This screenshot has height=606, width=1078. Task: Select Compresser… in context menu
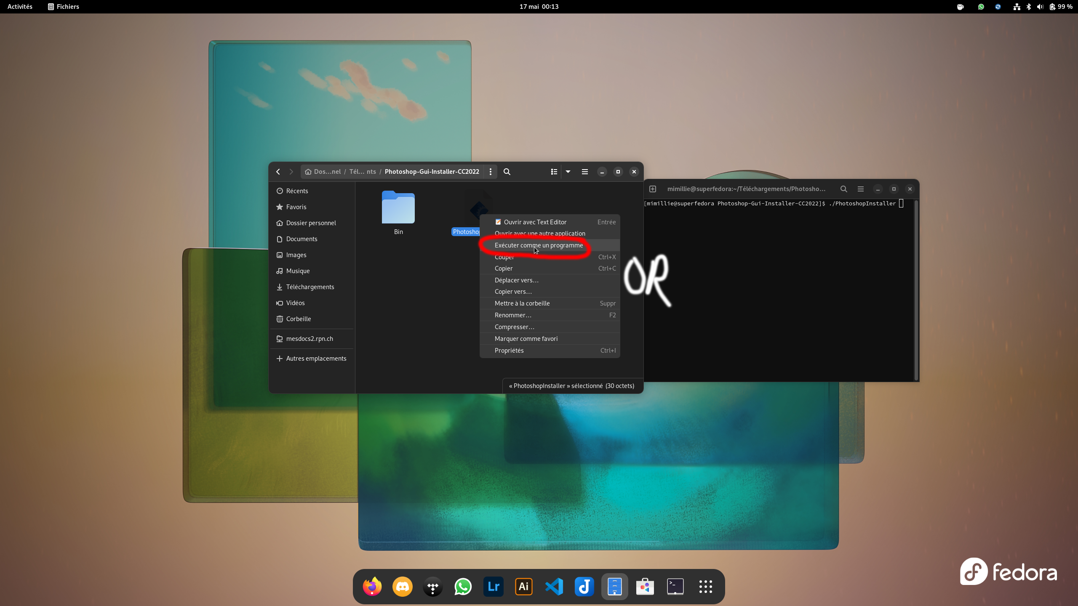[550, 327]
